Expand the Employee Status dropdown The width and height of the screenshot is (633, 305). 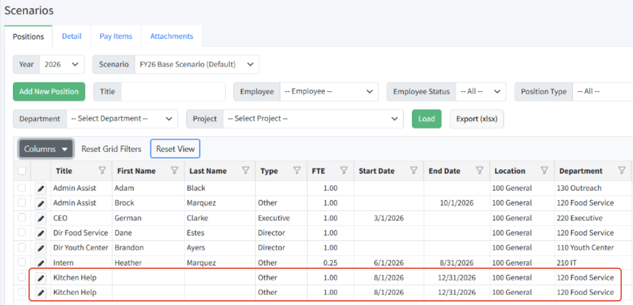(x=481, y=91)
